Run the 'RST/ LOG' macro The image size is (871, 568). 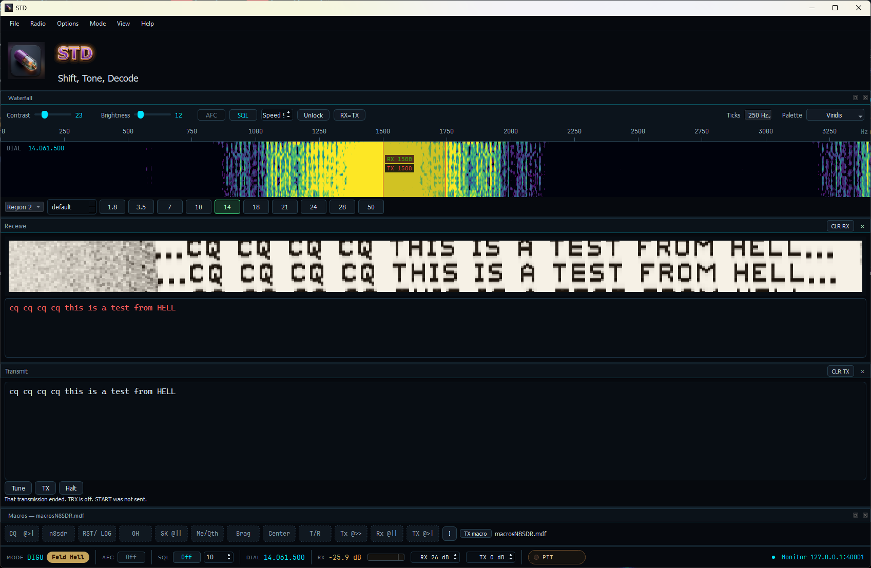97,534
